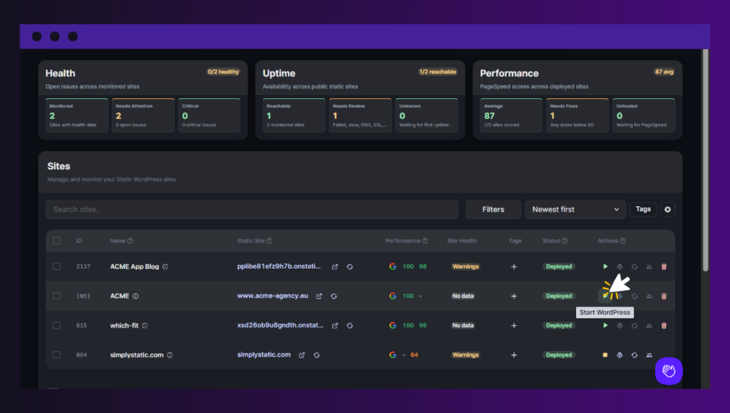Click the Deployed status of simplystatic.com
Image resolution: width=730 pixels, height=413 pixels.
point(559,355)
